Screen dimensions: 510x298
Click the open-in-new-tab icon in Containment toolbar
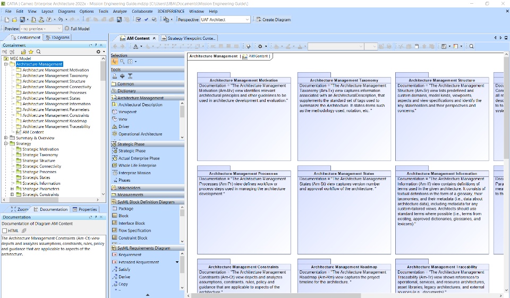[23, 52]
